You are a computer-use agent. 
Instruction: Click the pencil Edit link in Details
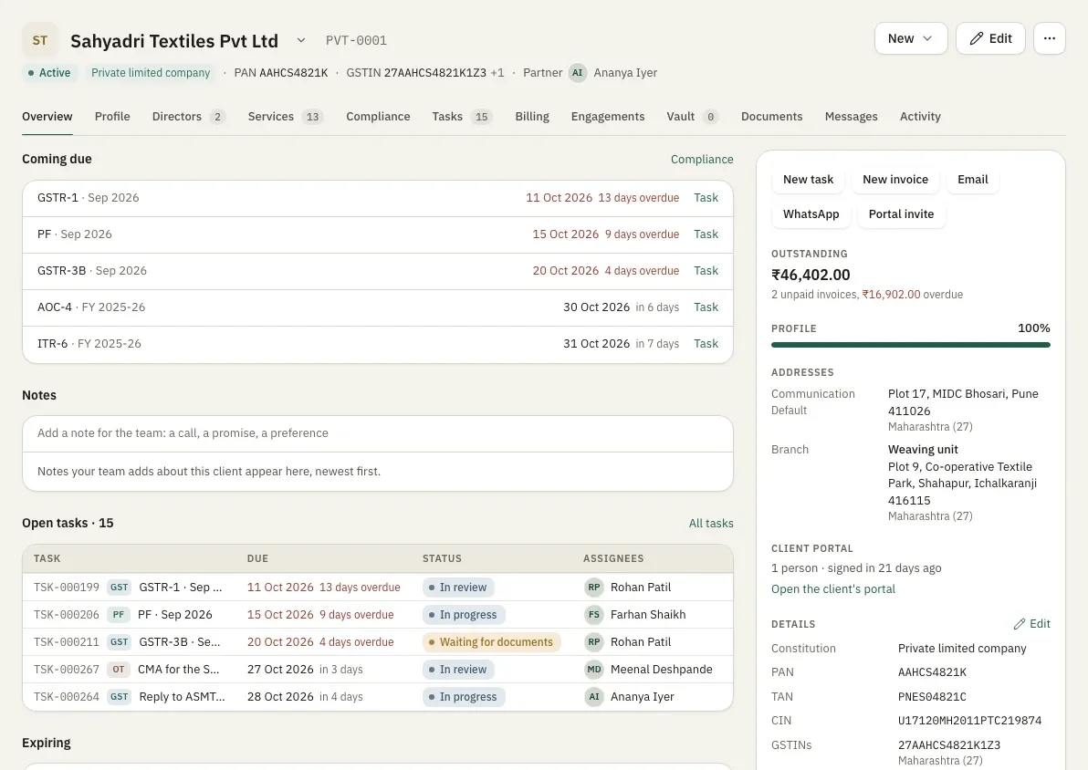pos(1031,624)
